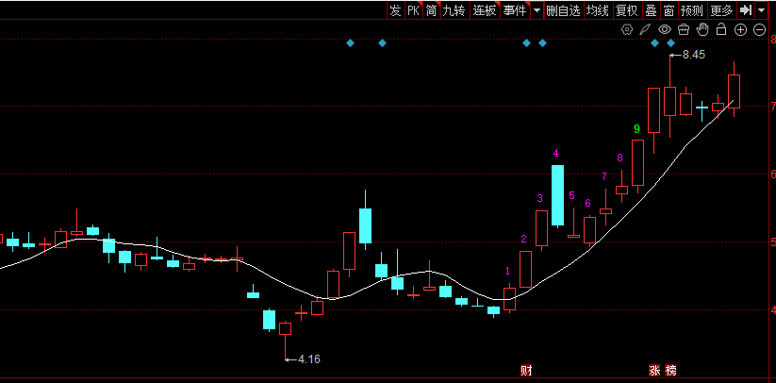Toggle the 连板 display

[485, 10]
